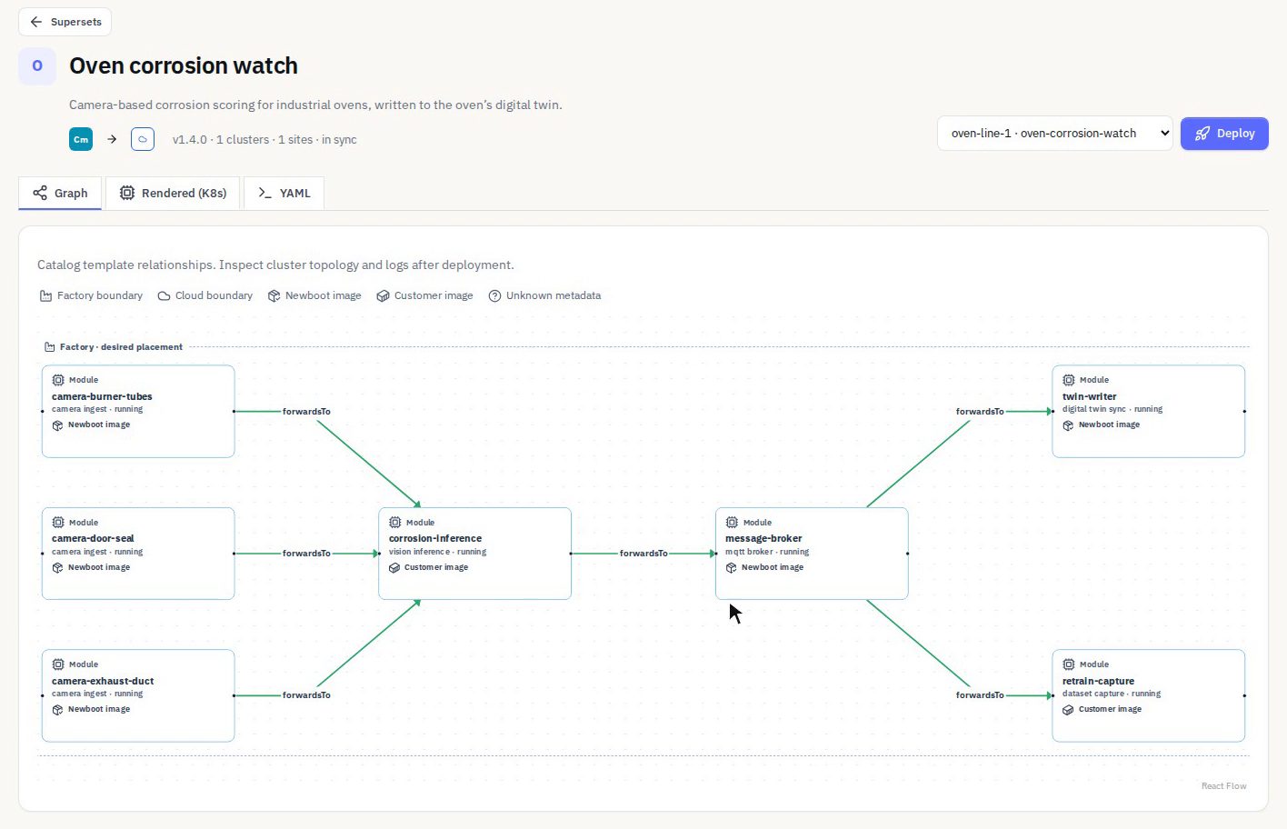Image resolution: width=1287 pixels, height=829 pixels.
Task: Click camera-burner-tubes module chip icon
Action: pos(58,380)
